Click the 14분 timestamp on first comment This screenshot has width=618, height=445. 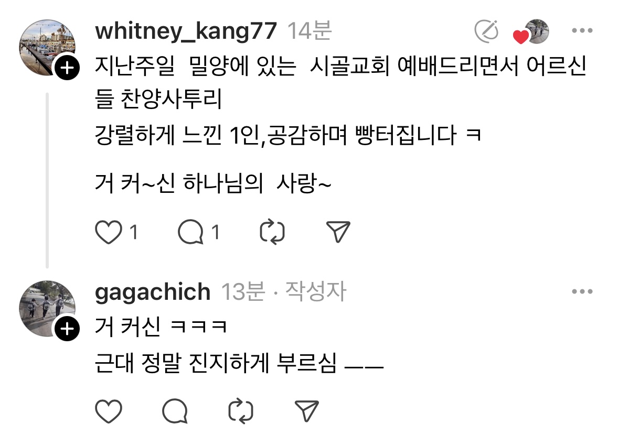click(x=310, y=31)
